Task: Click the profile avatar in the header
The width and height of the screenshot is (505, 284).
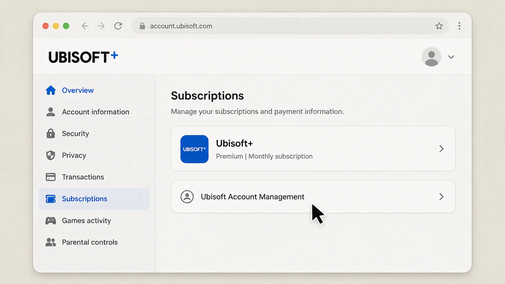Action: [431, 57]
